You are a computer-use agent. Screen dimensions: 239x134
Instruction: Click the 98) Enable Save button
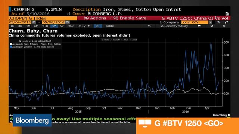(130, 18)
